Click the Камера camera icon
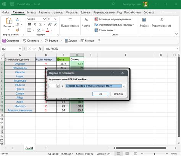 coord(82,41)
